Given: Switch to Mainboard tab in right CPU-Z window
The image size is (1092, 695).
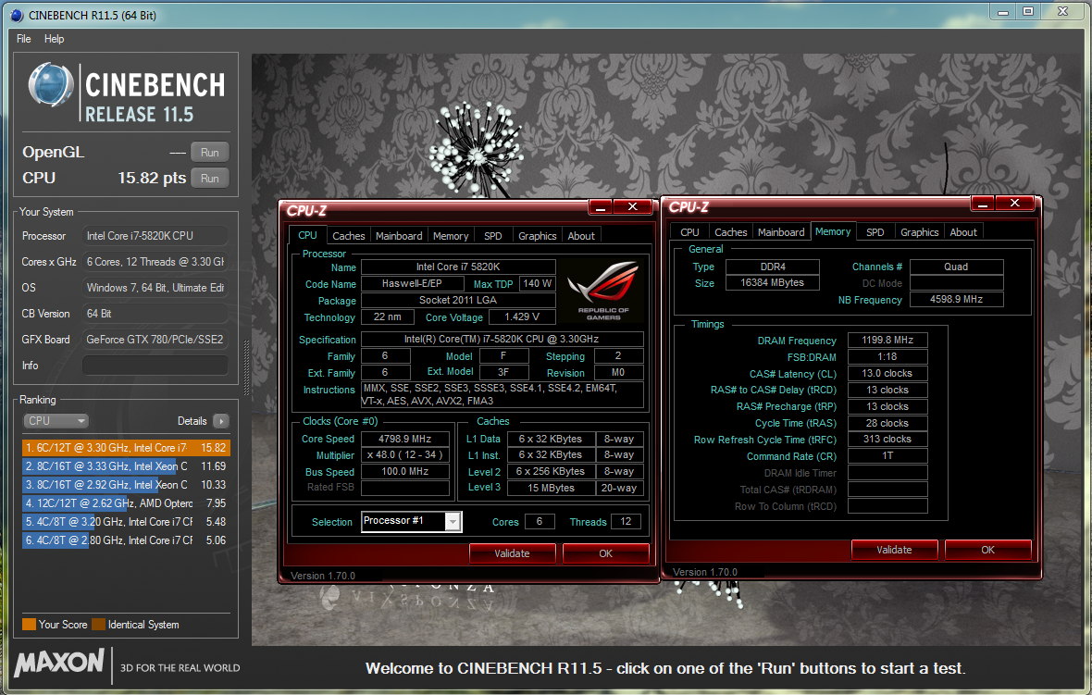Looking at the screenshot, I should (x=781, y=232).
